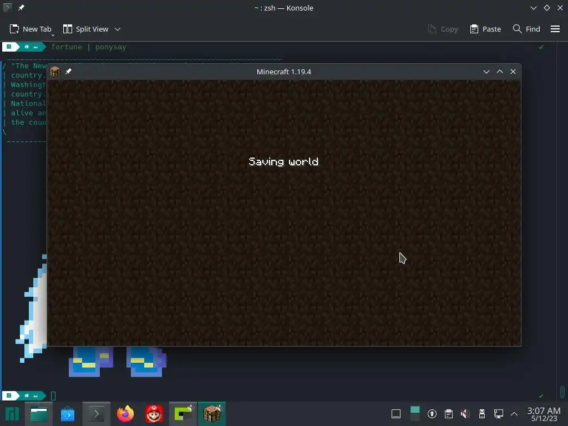This screenshot has width=568, height=426.
Task: Open the Minecraft window menu icon
Action: pos(55,72)
